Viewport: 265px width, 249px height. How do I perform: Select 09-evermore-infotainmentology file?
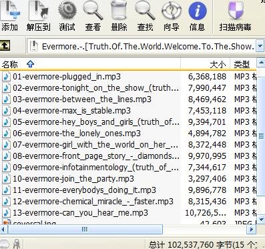coord(95,168)
